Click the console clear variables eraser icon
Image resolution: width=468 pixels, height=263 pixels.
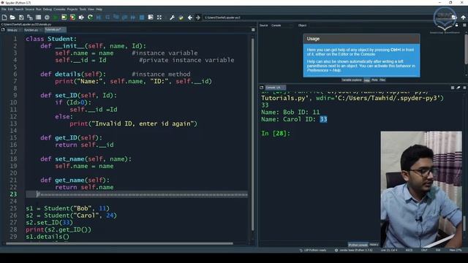[x=458, y=88]
